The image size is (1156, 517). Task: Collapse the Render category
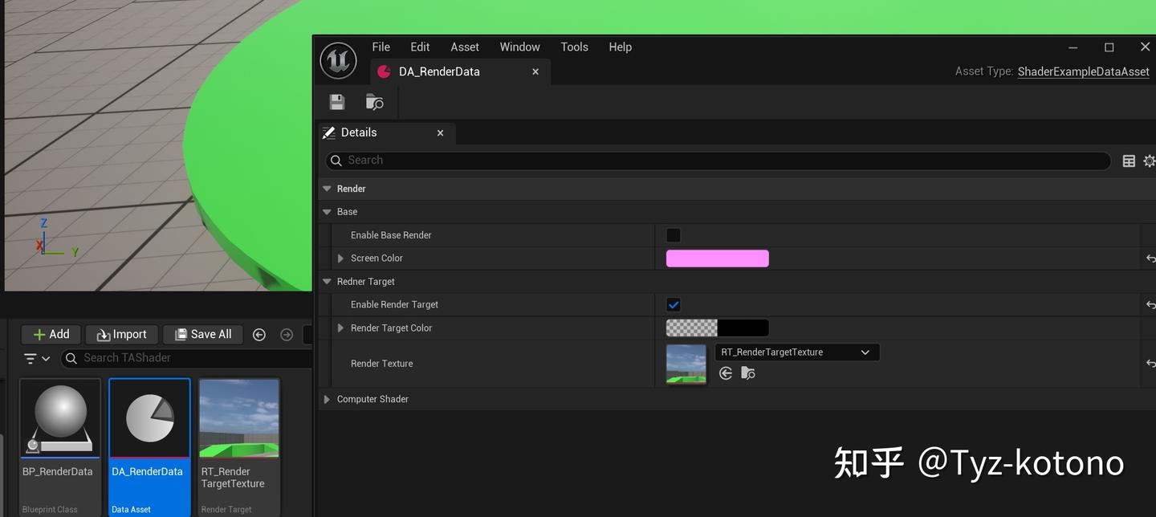[327, 188]
